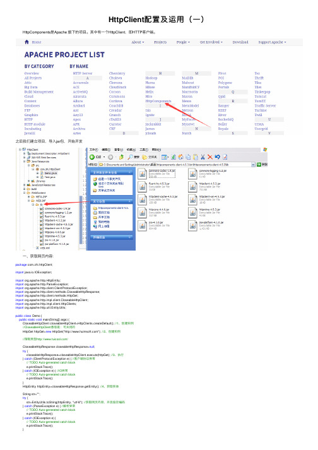Click the Maven project link
318x450 pixels.
click(x=187, y=97)
